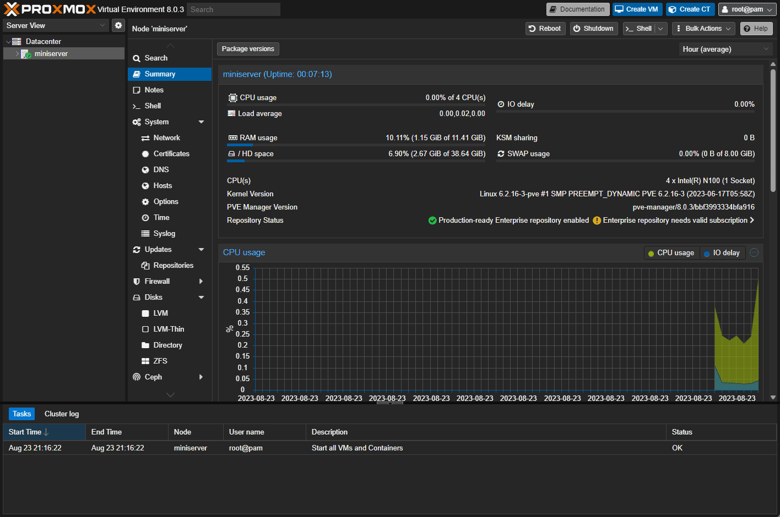The width and height of the screenshot is (780, 517).
Task: Collapse the System menu section
Action: (201, 122)
